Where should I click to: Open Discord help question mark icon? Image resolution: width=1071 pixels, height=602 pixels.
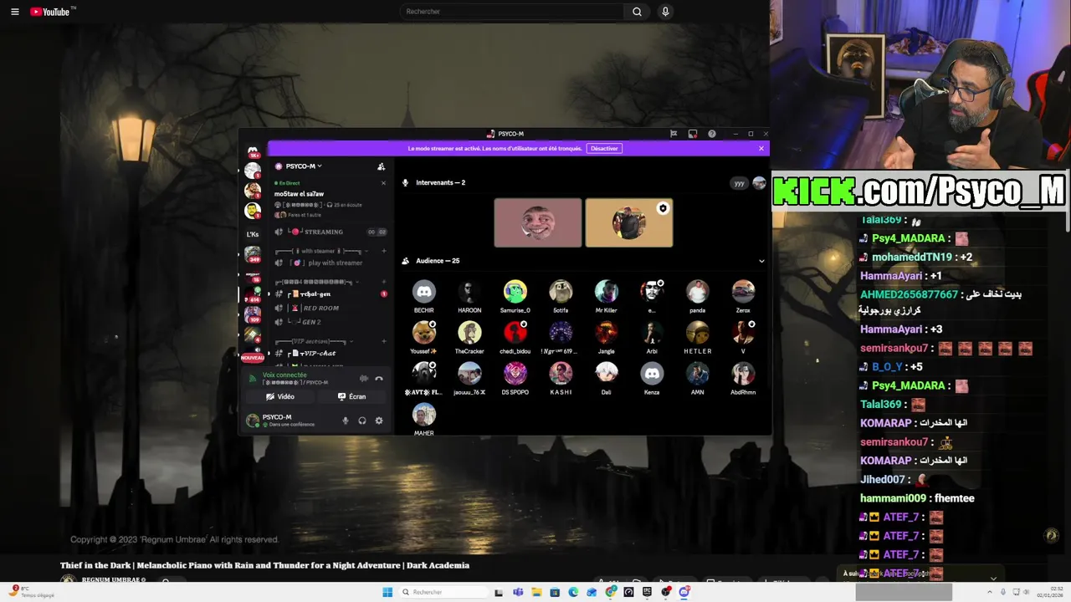coord(712,134)
